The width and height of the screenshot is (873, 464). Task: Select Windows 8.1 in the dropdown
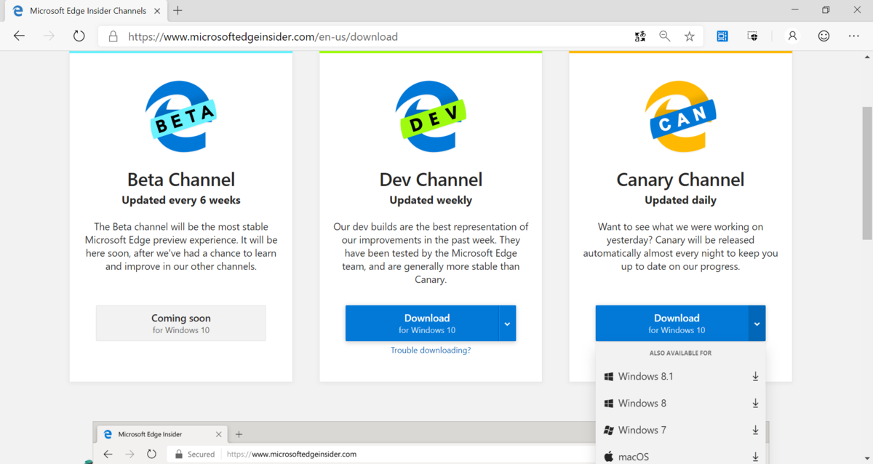tap(680, 376)
